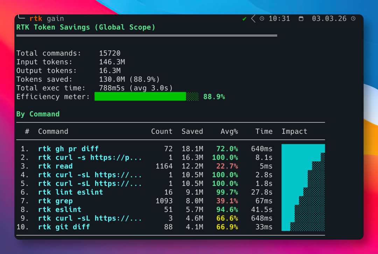Click the green efficiency meter bar

140,97
